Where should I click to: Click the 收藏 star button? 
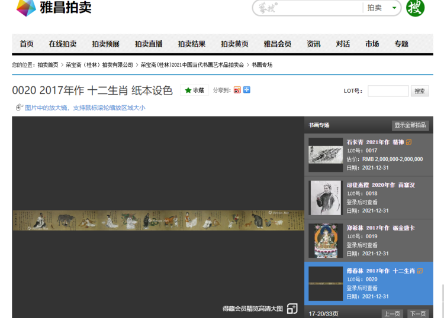(x=194, y=90)
